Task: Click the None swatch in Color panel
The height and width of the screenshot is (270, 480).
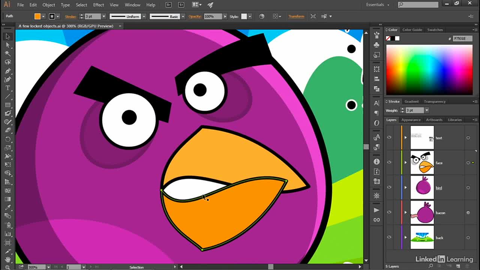Action: 388,38
